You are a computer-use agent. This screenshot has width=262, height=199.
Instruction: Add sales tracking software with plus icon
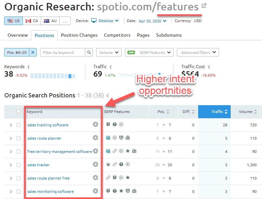tap(95, 124)
